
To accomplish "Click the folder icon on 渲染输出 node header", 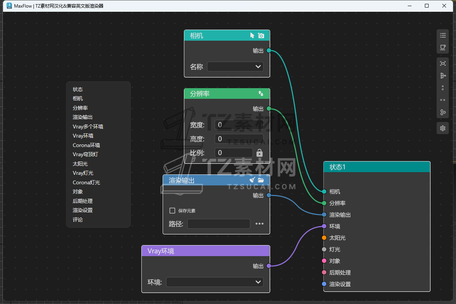I will click(261, 180).
